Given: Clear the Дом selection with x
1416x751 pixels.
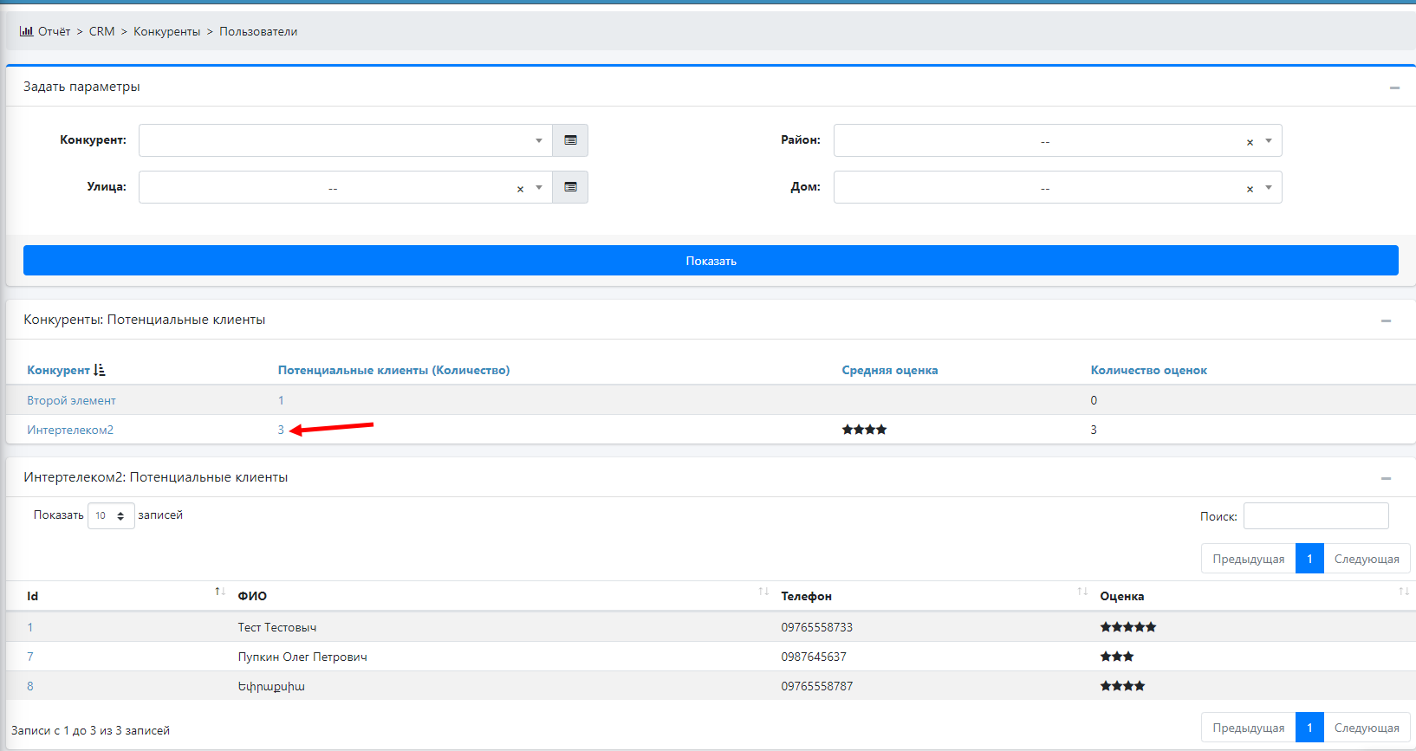Looking at the screenshot, I should [x=1250, y=189].
